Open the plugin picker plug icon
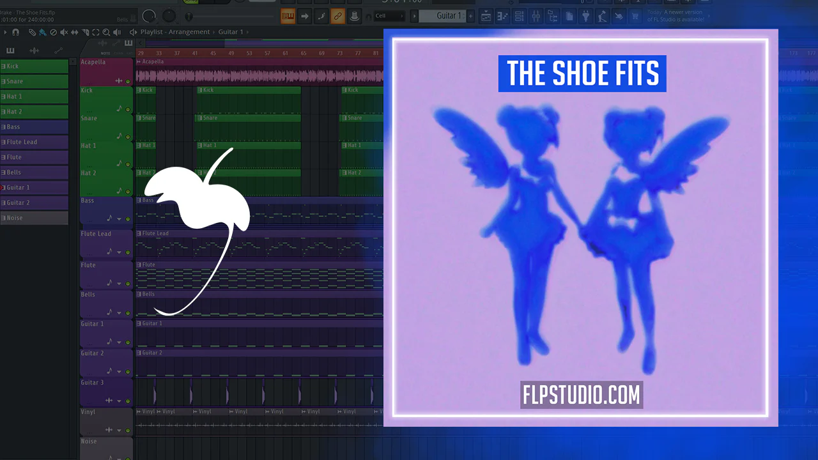The image size is (818, 460). coord(585,16)
